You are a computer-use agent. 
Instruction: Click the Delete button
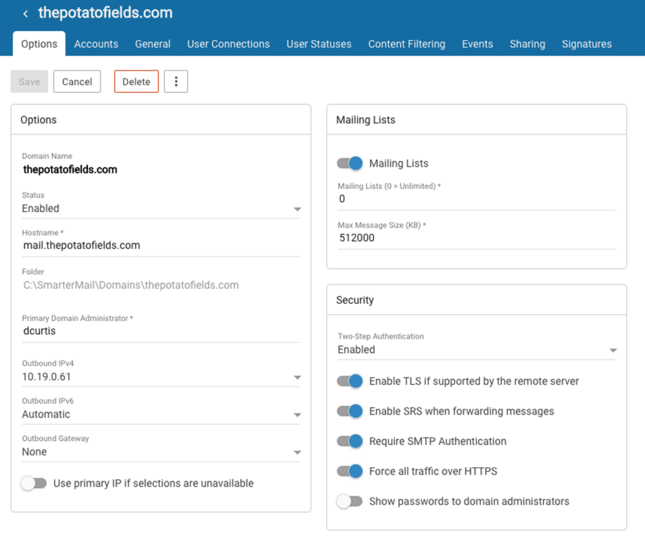pyautogui.click(x=136, y=82)
